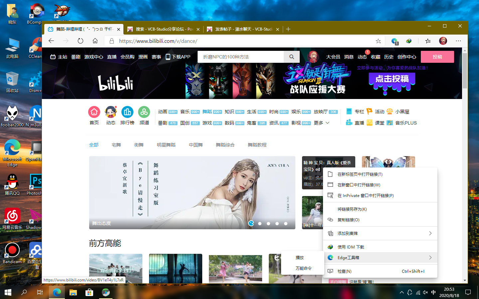
Task: Click the IDM extension icon in toolbar
Action: click(x=409, y=41)
